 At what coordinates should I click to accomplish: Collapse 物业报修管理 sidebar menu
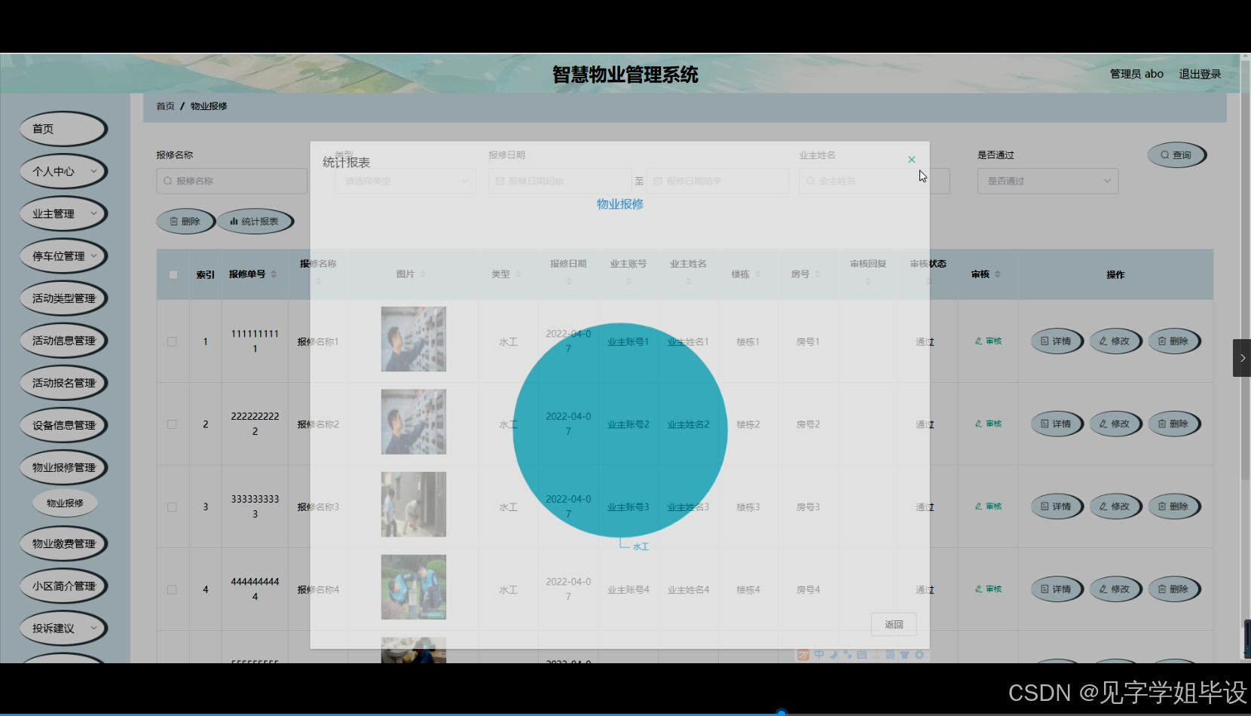pos(63,467)
